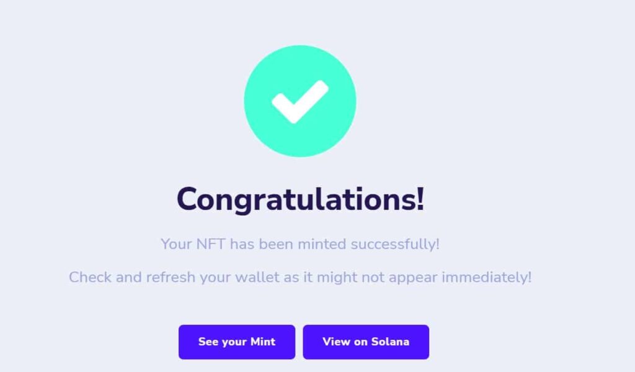Select the minted successfully message text
Image resolution: width=635 pixels, height=372 pixels.
tap(300, 244)
